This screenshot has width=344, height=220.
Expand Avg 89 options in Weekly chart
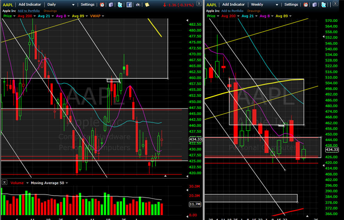coord(291,16)
